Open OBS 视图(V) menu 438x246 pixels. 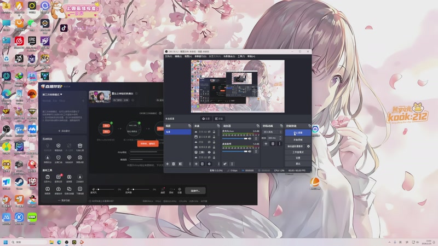pyautogui.click(x=188, y=56)
